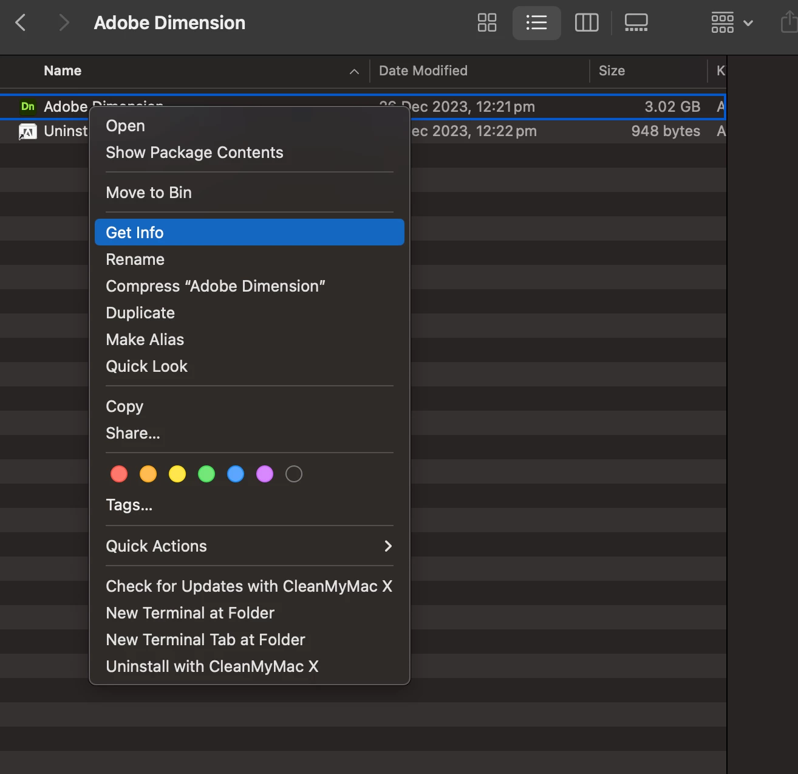Apply the red tag color
Viewport: 798px width, 774px height.
pos(119,474)
